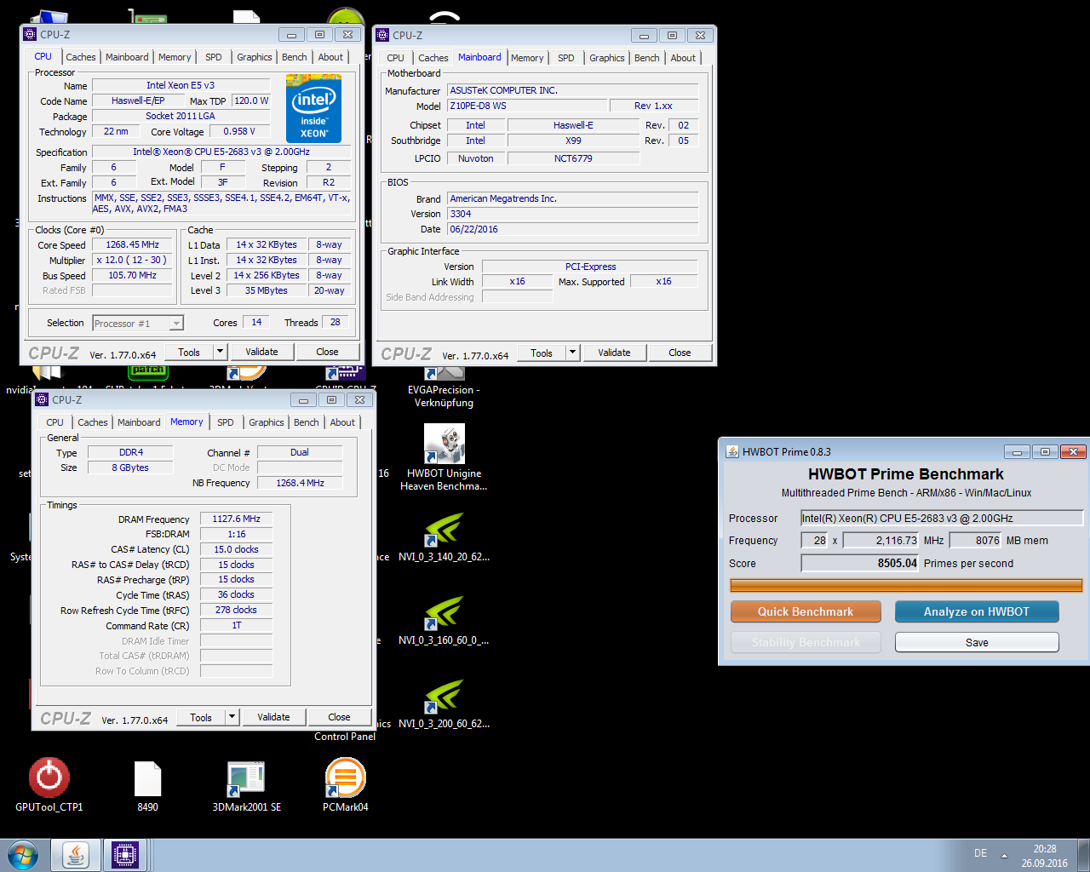Screen dimensions: 1090x872
Task: Show hidden tray icons arrow
Action: (x=1004, y=855)
